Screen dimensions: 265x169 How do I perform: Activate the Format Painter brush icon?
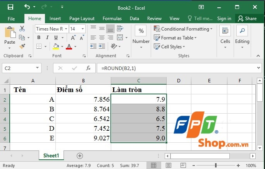22,46
